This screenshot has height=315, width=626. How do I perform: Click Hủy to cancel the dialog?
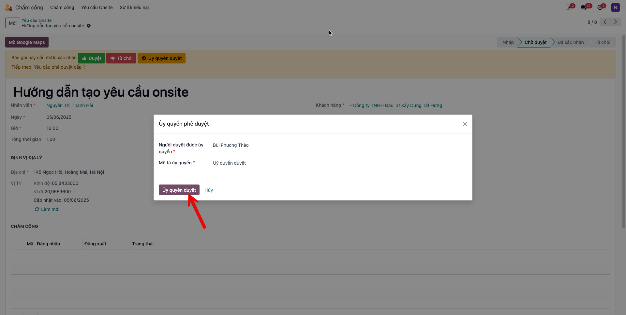coord(209,190)
